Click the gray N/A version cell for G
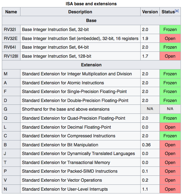Image resolution: width=183 pixels, height=195 pixels. pos(150,109)
